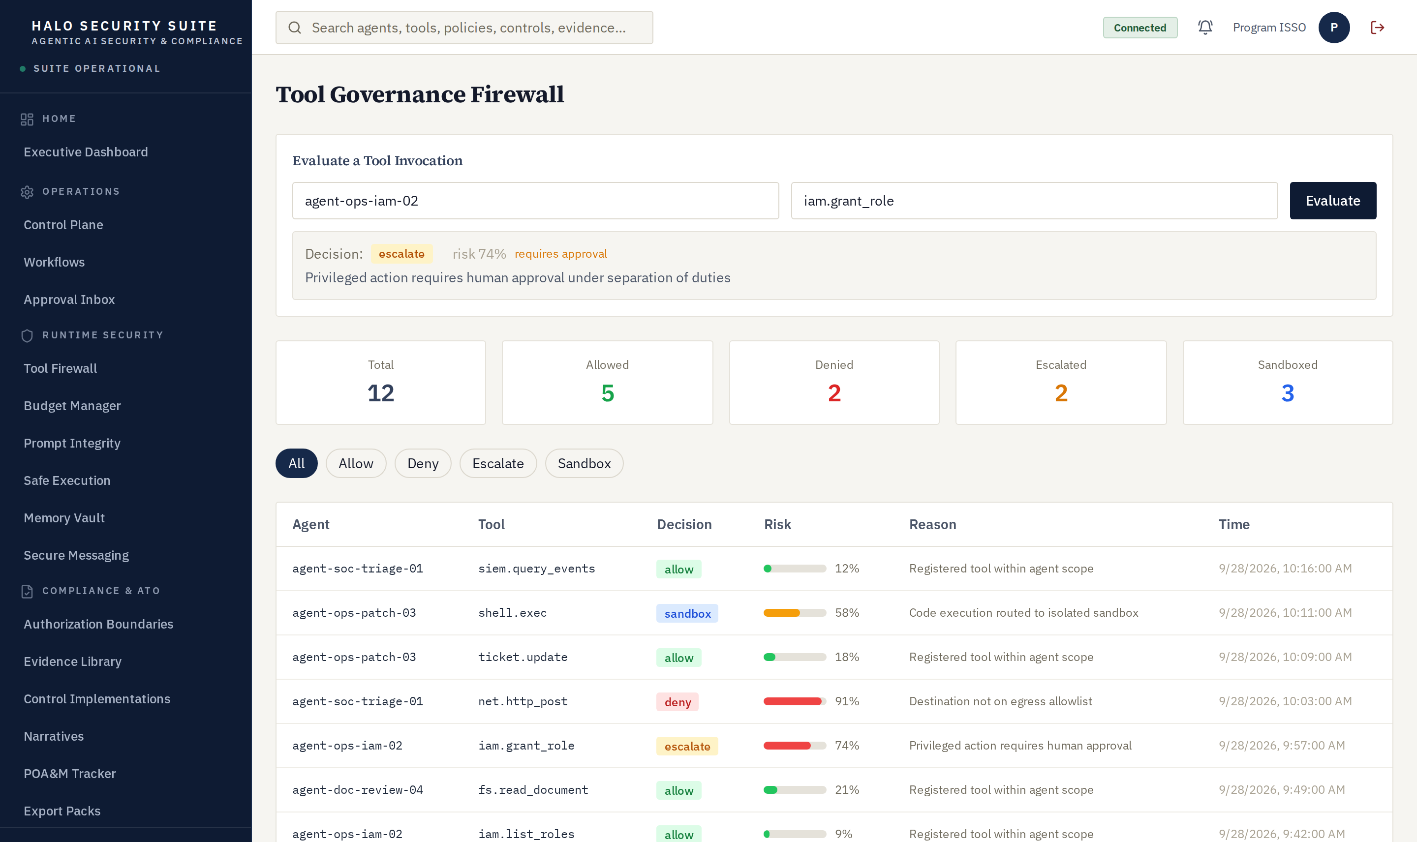
Task: Click the search magnifier icon
Action: pyautogui.click(x=295, y=27)
